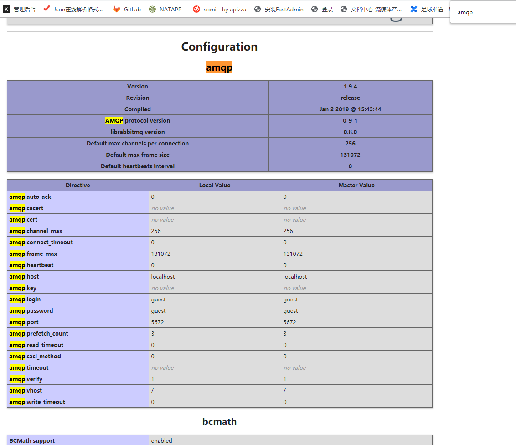This screenshot has width=516, height=445.
Task: Open the GitLab bookmark label
Action: click(x=132, y=9)
